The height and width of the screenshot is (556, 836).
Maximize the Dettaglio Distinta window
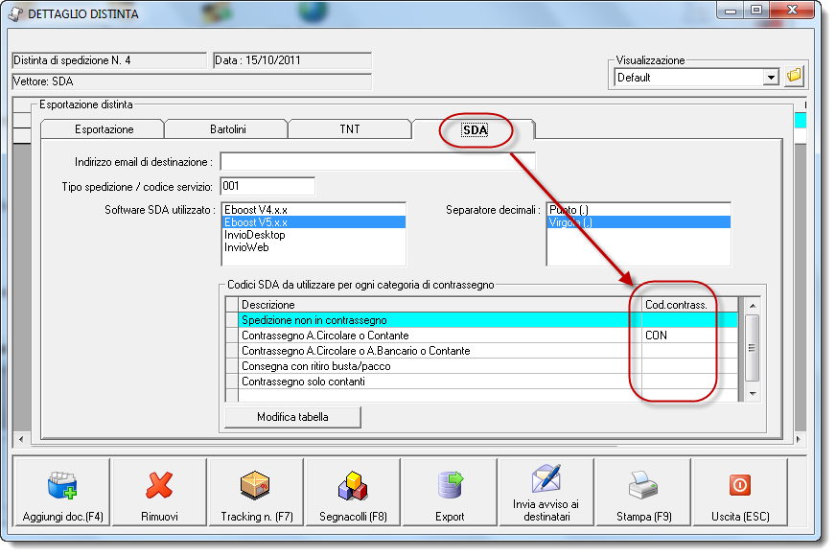click(x=756, y=11)
